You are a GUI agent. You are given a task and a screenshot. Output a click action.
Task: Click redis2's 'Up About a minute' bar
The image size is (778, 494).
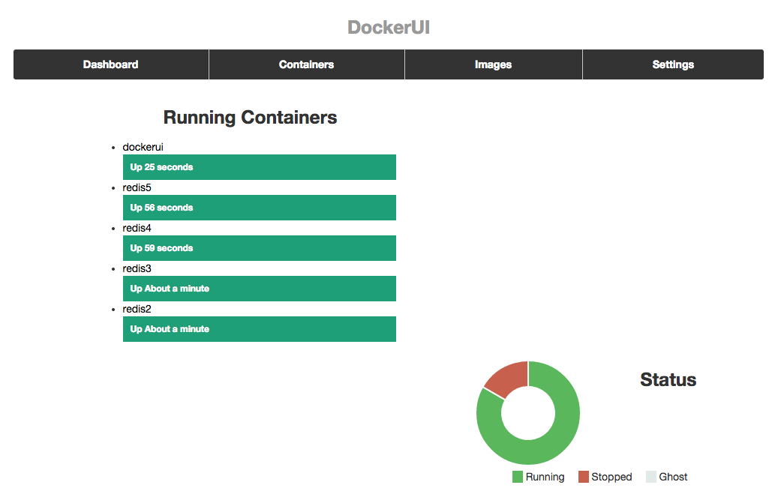[x=260, y=329]
